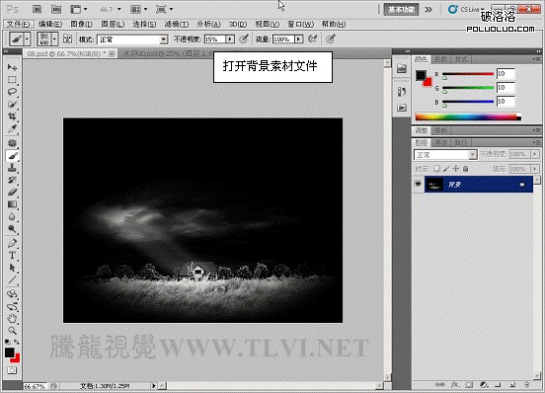Open the tool preset picker arrow

click(27, 39)
